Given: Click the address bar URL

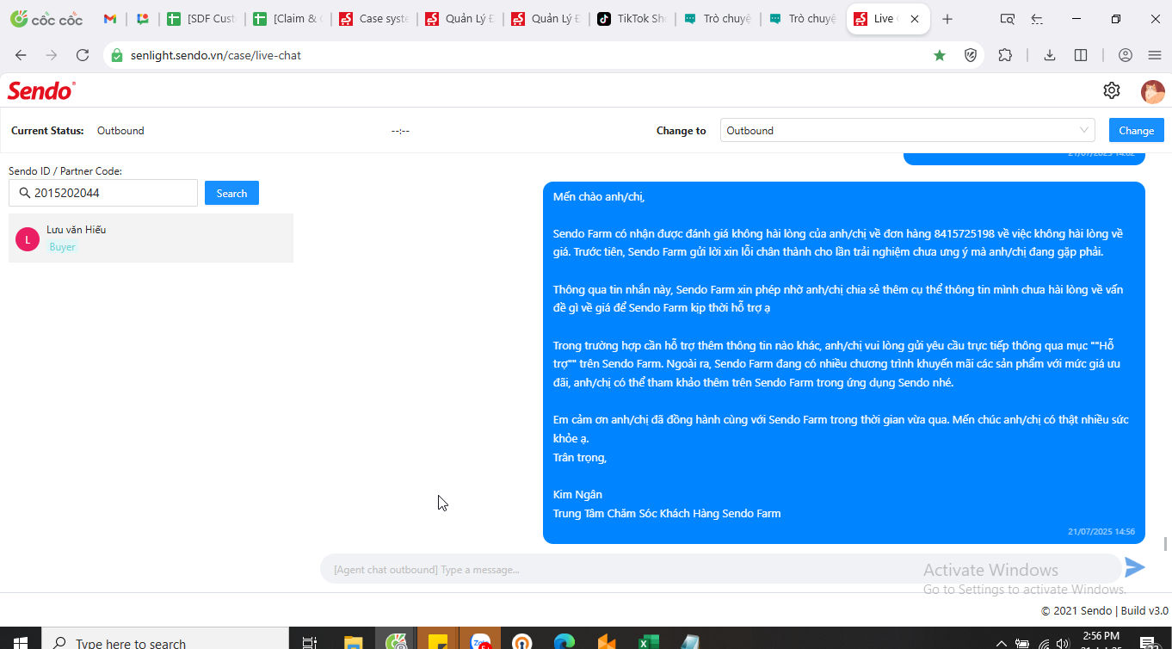Looking at the screenshot, I should tap(216, 55).
